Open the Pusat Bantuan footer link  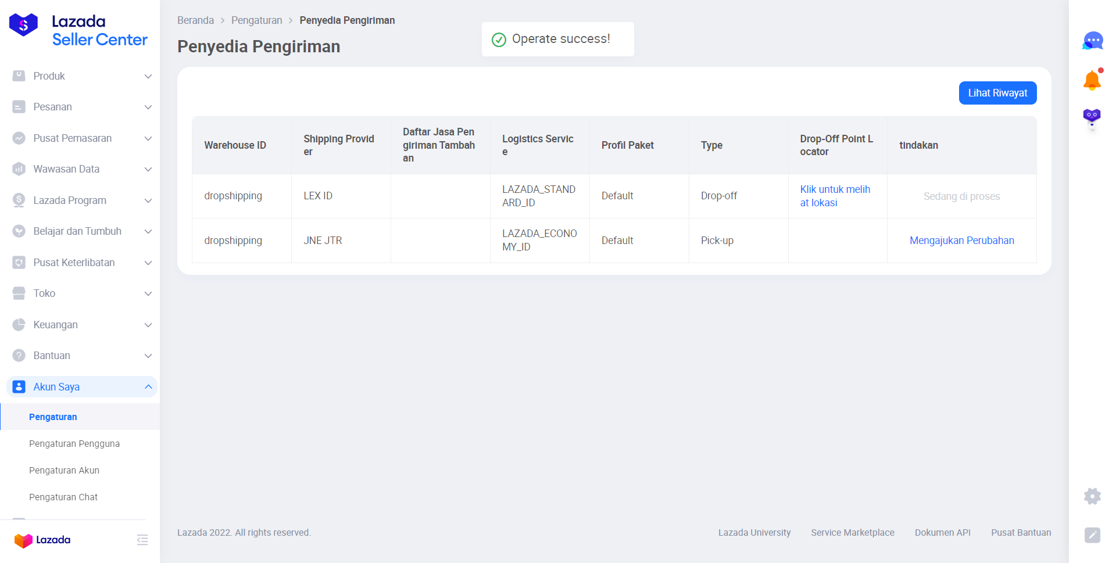coord(1021,533)
